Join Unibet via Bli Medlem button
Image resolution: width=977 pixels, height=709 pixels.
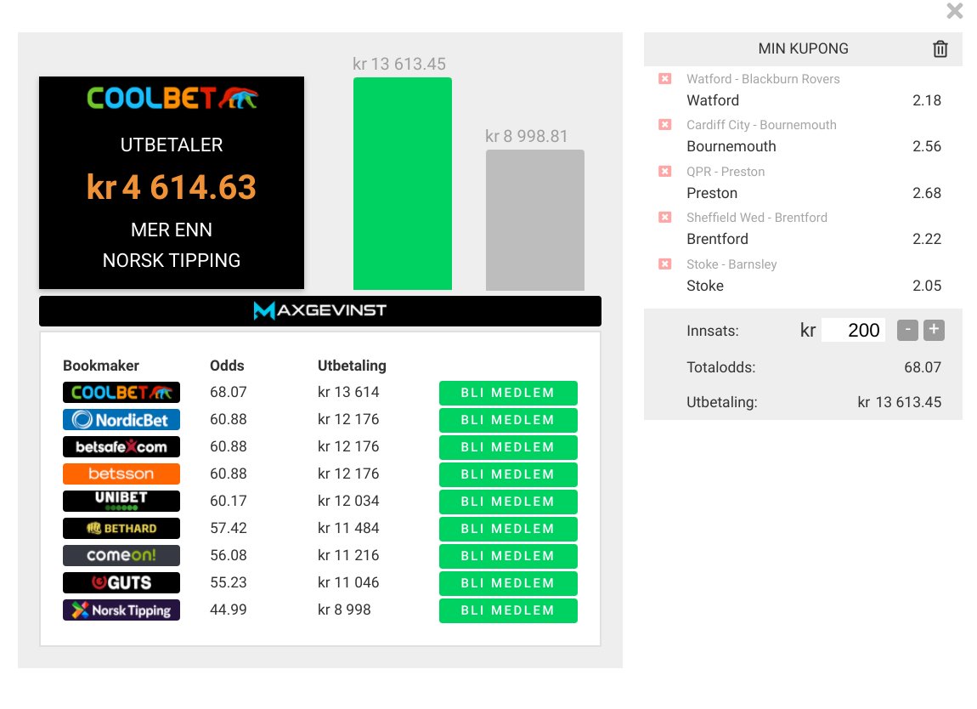point(508,502)
